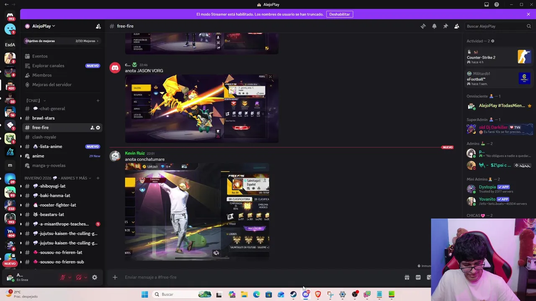
Task: Open baki-hanma-lat channel
Action: click(62, 196)
